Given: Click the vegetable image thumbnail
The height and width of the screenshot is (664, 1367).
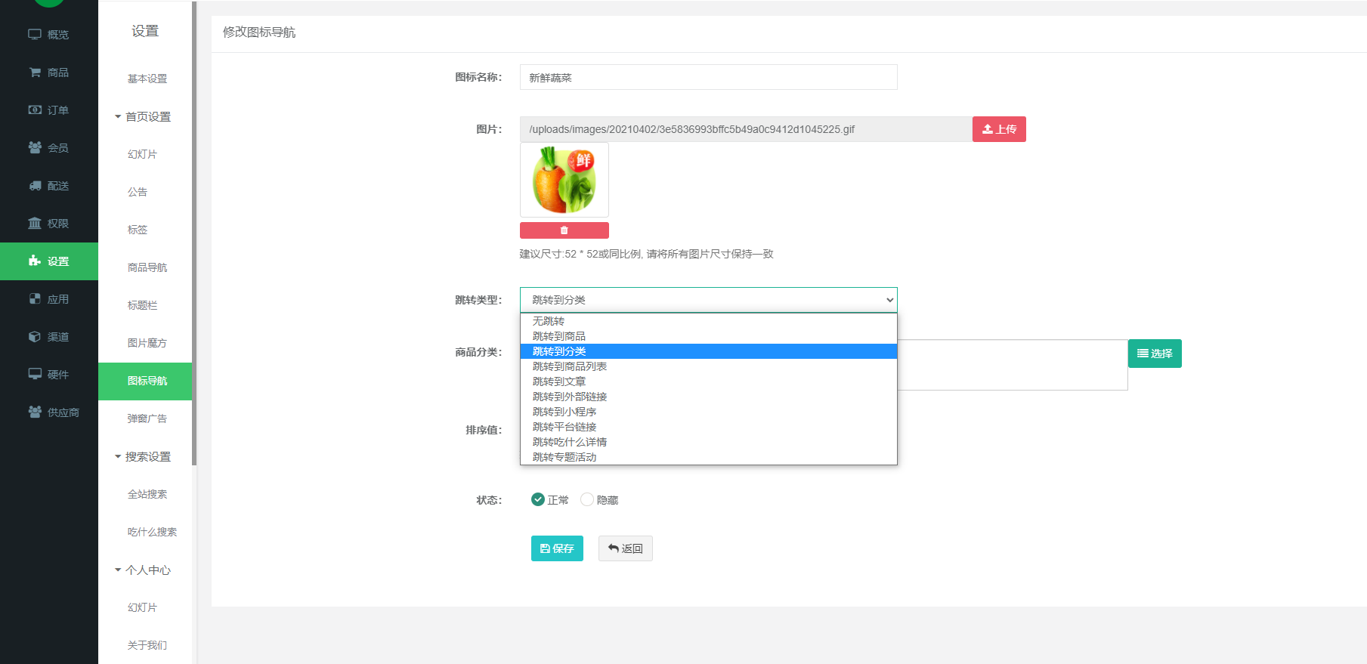Looking at the screenshot, I should click(564, 180).
